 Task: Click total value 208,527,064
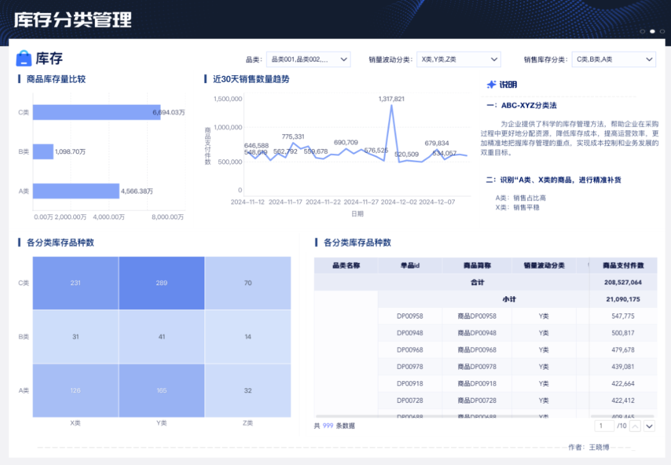623,282
